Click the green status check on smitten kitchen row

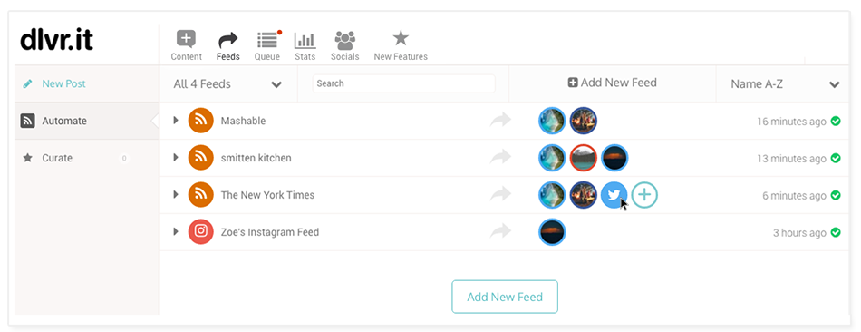point(836,159)
